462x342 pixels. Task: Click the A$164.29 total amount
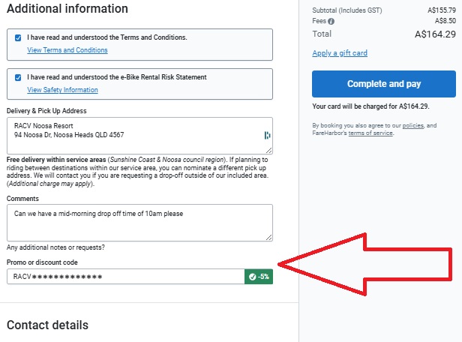pyautogui.click(x=435, y=34)
